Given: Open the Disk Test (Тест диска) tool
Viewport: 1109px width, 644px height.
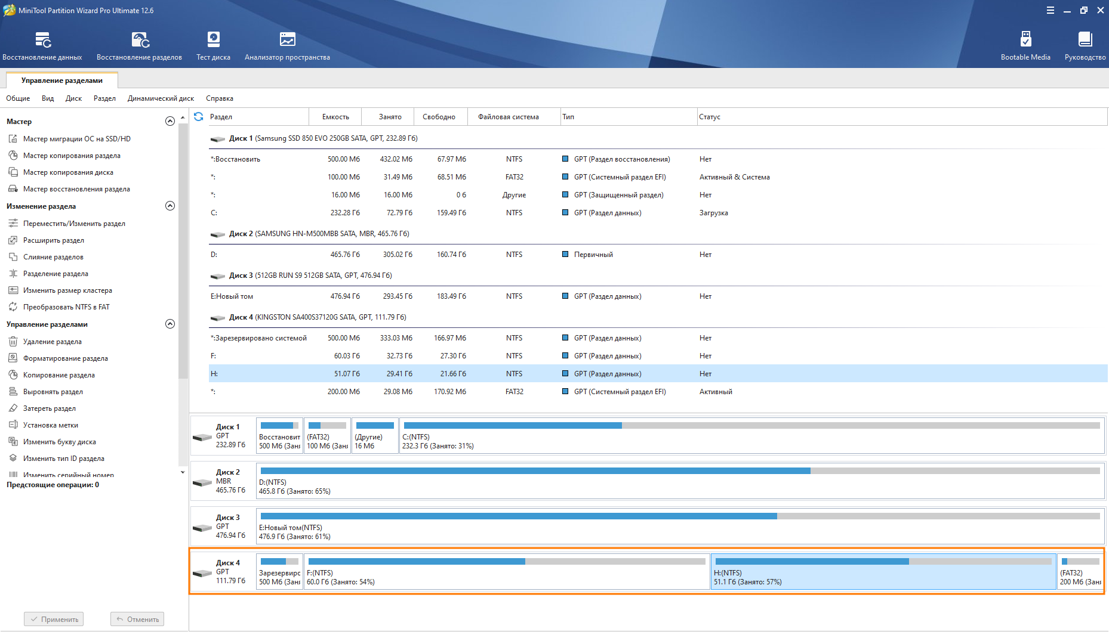Looking at the screenshot, I should pos(213,41).
